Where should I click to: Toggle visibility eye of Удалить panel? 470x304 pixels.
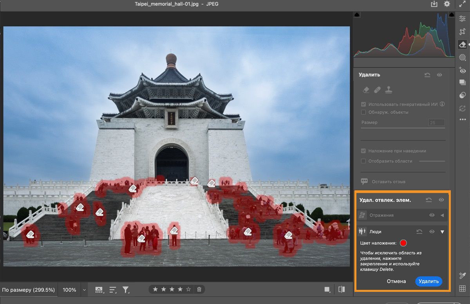coord(439,75)
